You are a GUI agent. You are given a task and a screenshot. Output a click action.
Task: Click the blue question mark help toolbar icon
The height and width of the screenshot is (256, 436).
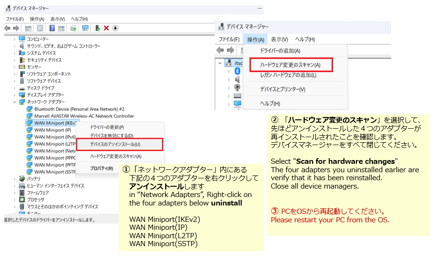click(x=52, y=28)
